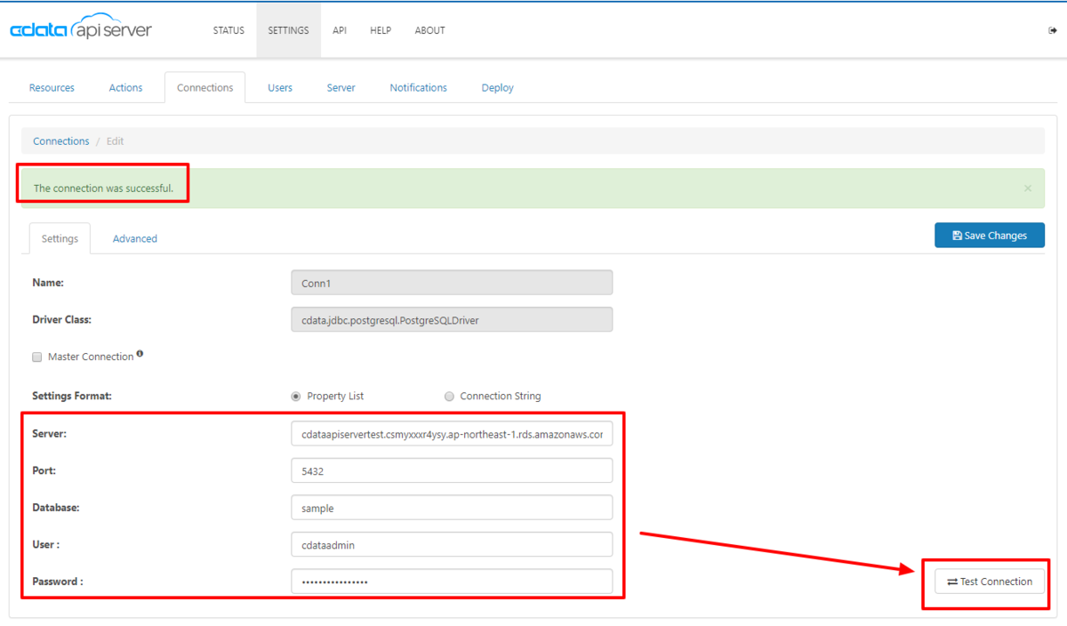Click the Test Connection button
Screen dimensions: 1067x626
[990, 582]
